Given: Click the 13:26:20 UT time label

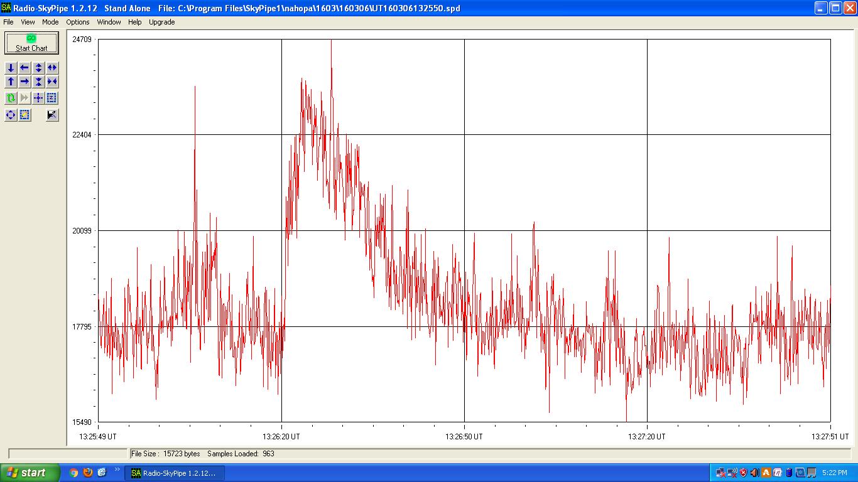Looking at the screenshot, I should (281, 436).
